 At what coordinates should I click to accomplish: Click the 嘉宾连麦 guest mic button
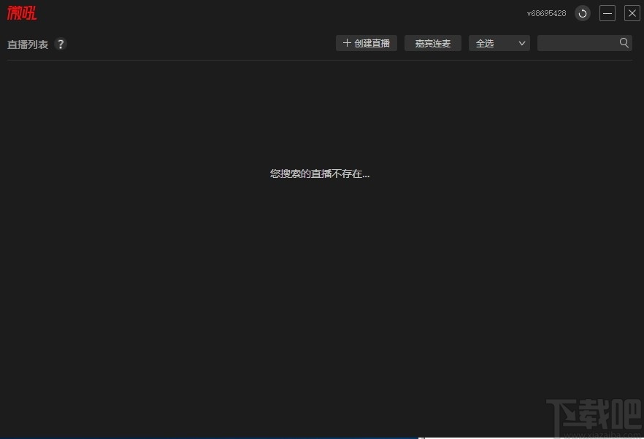tap(432, 43)
